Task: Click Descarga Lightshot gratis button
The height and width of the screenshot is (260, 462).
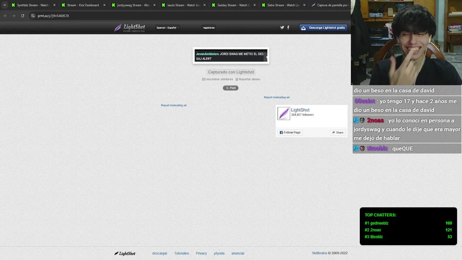Action: [x=323, y=28]
